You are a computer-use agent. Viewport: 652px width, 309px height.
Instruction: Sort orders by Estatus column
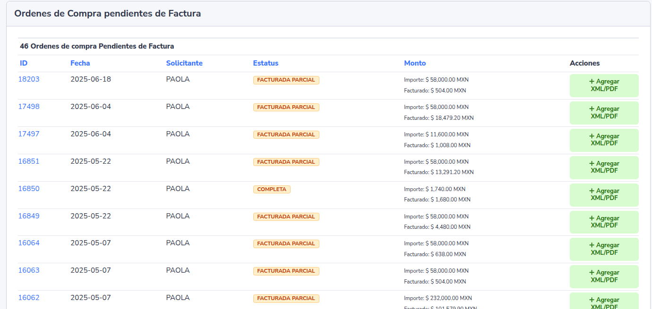click(x=266, y=63)
